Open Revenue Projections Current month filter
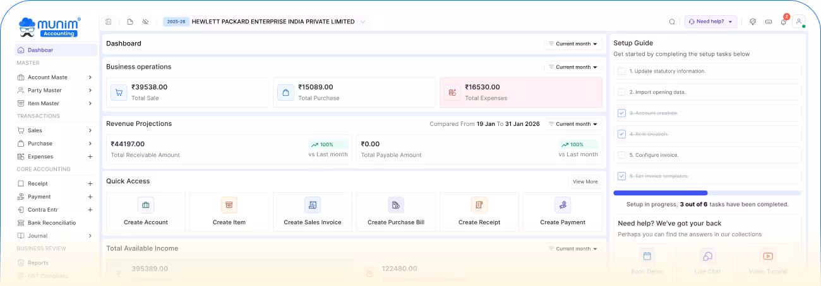The image size is (821, 286). (x=573, y=124)
